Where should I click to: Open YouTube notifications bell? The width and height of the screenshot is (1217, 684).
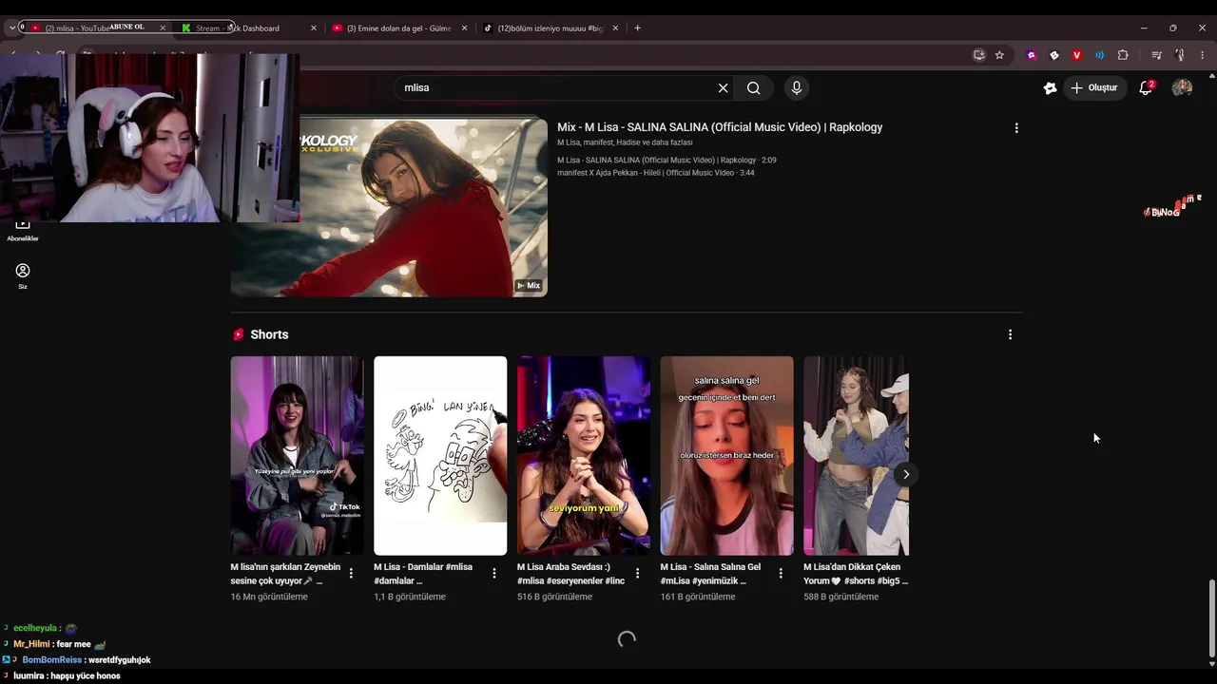click(1147, 87)
